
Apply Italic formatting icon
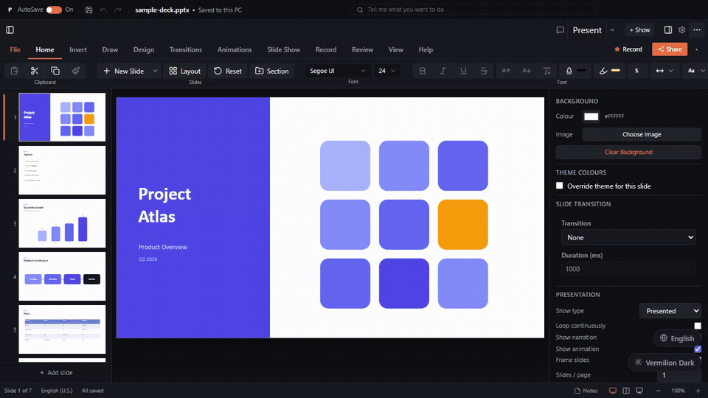click(x=443, y=71)
